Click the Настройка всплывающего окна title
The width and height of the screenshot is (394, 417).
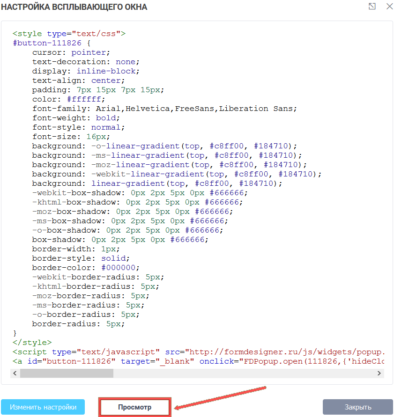coord(74,7)
